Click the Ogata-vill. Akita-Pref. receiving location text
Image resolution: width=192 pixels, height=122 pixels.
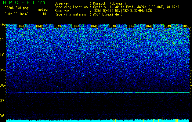136,7
